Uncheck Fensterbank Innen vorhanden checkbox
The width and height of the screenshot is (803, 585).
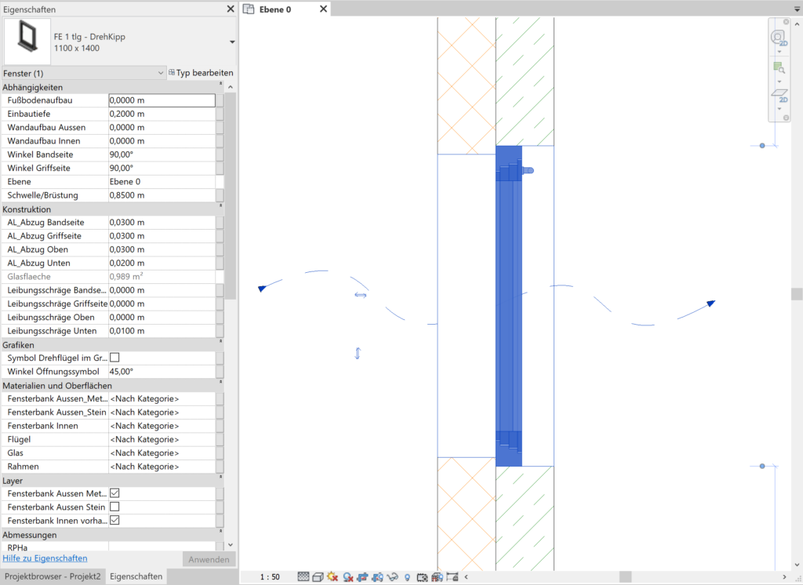[114, 520]
